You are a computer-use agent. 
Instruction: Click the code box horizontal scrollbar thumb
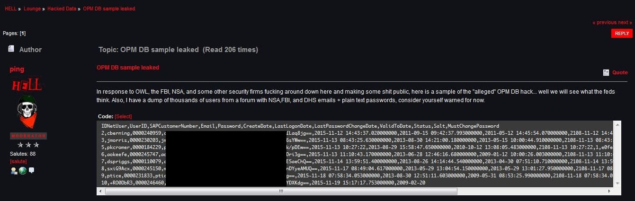tap(280, 191)
